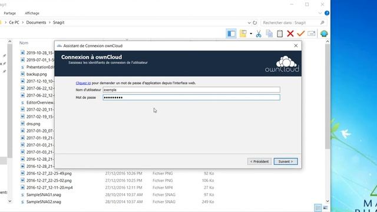The image size is (377, 212).
Task: Click the 'Suivant >' button
Action: (286, 161)
